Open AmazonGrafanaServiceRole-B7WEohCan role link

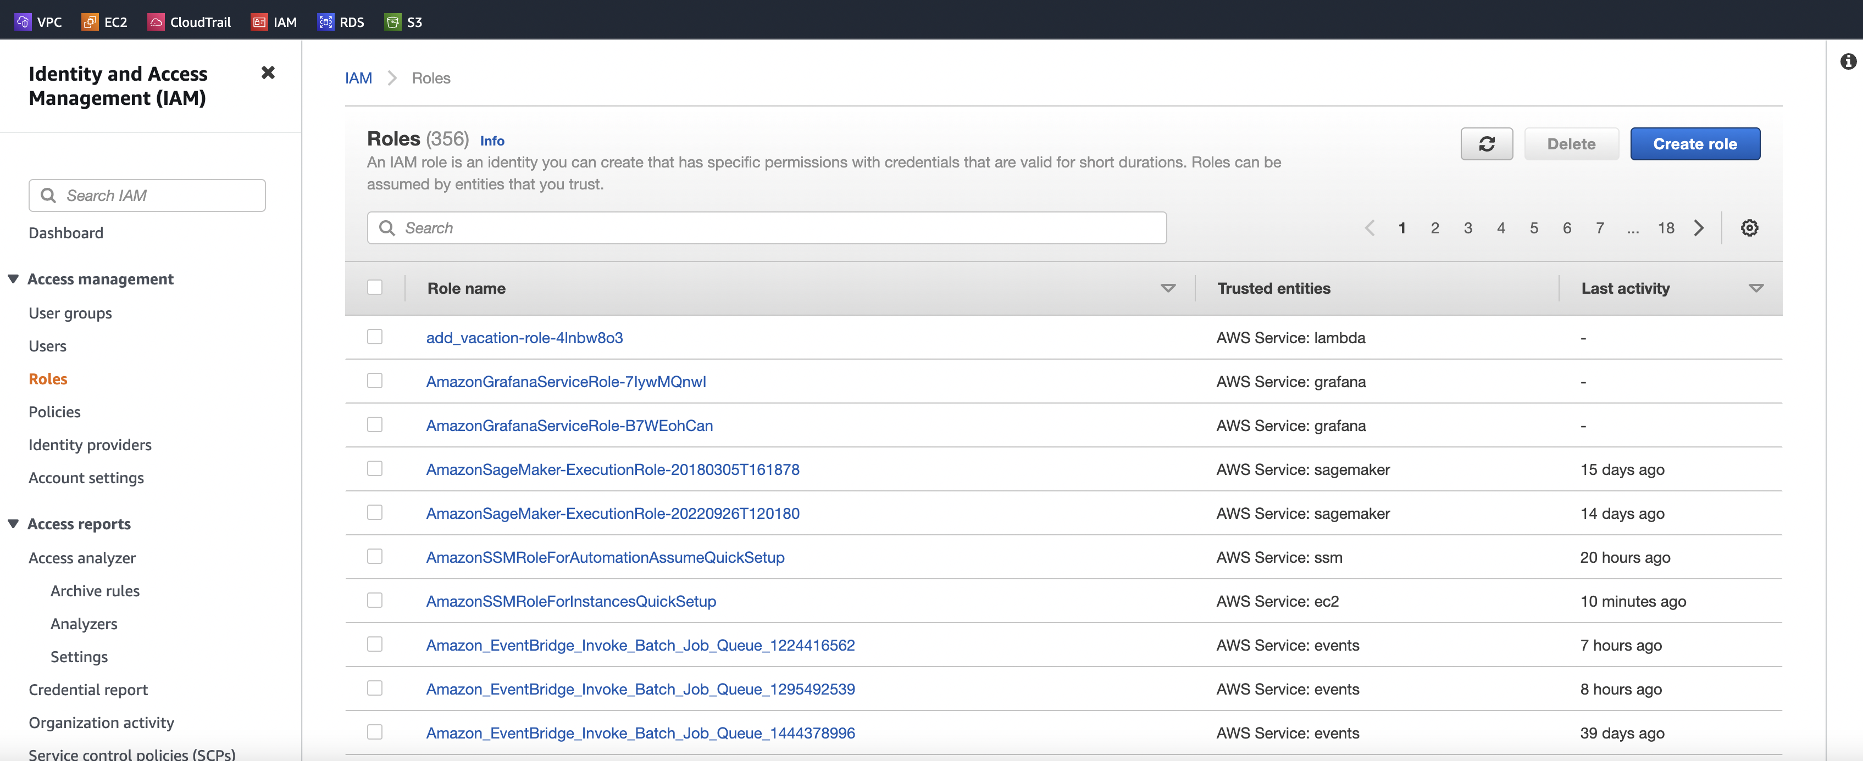click(569, 426)
